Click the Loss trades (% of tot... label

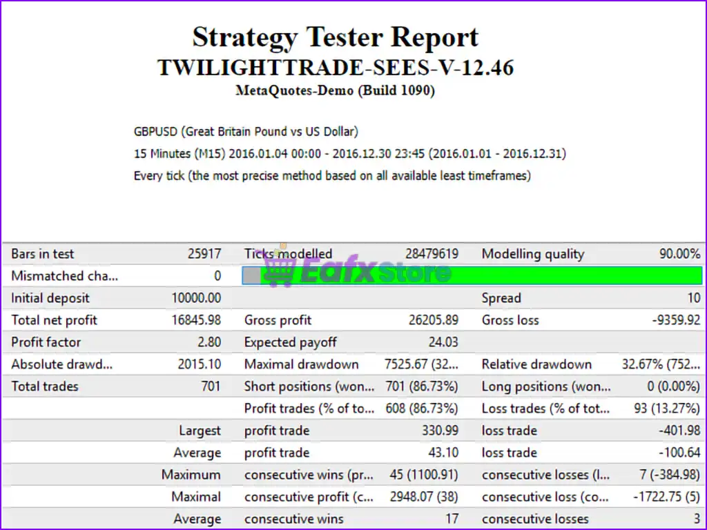click(x=545, y=409)
